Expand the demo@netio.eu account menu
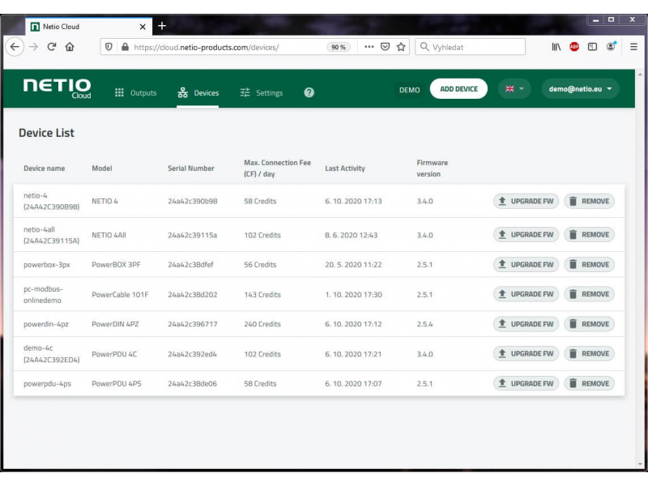The height and width of the screenshot is (486, 648). pyautogui.click(x=580, y=89)
